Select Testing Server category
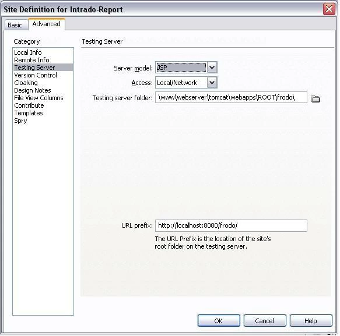 pos(43,68)
